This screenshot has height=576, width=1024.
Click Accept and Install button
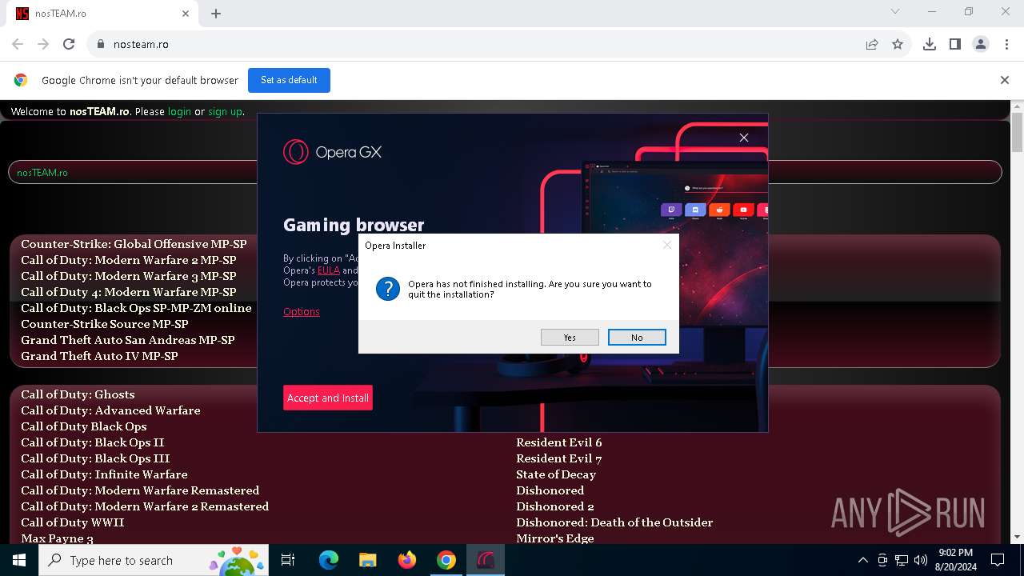coord(328,398)
